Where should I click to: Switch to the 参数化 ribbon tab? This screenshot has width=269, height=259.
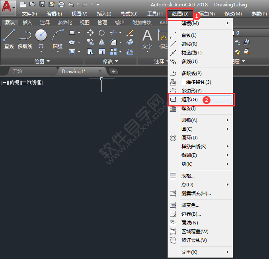65,22
